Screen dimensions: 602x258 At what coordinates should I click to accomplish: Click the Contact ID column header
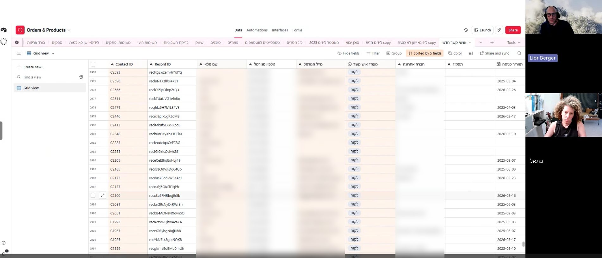coord(128,64)
